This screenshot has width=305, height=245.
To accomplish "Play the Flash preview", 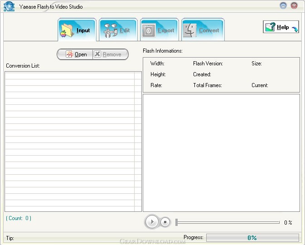I will pyautogui.click(x=152, y=222).
